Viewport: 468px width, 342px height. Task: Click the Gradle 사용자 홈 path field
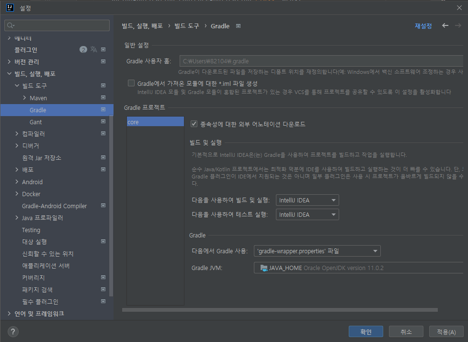[321, 61]
